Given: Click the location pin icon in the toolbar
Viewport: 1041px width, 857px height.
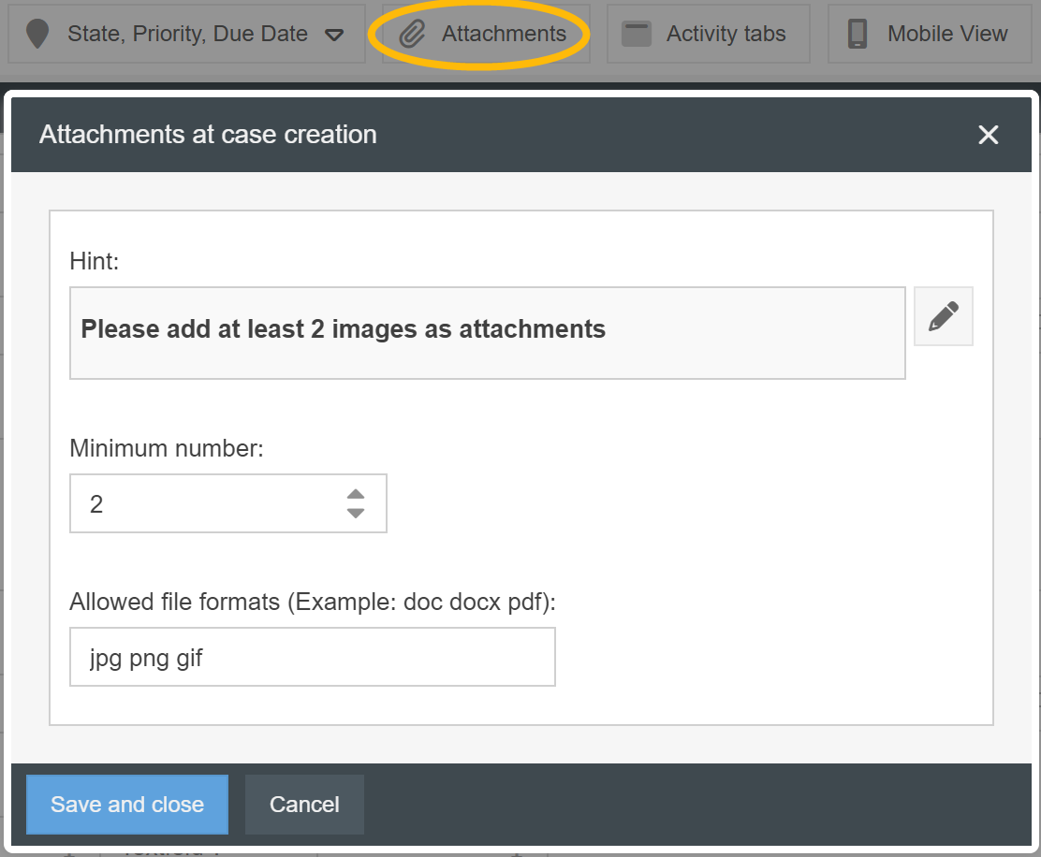Looking at the screenshot, I should tap(37, 35).
